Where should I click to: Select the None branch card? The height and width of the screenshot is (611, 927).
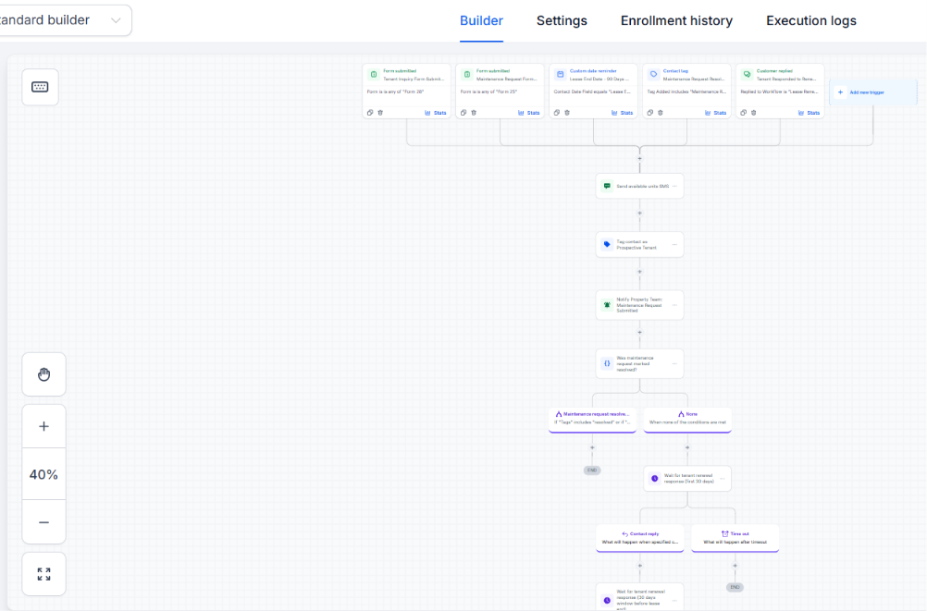(687, 420)
